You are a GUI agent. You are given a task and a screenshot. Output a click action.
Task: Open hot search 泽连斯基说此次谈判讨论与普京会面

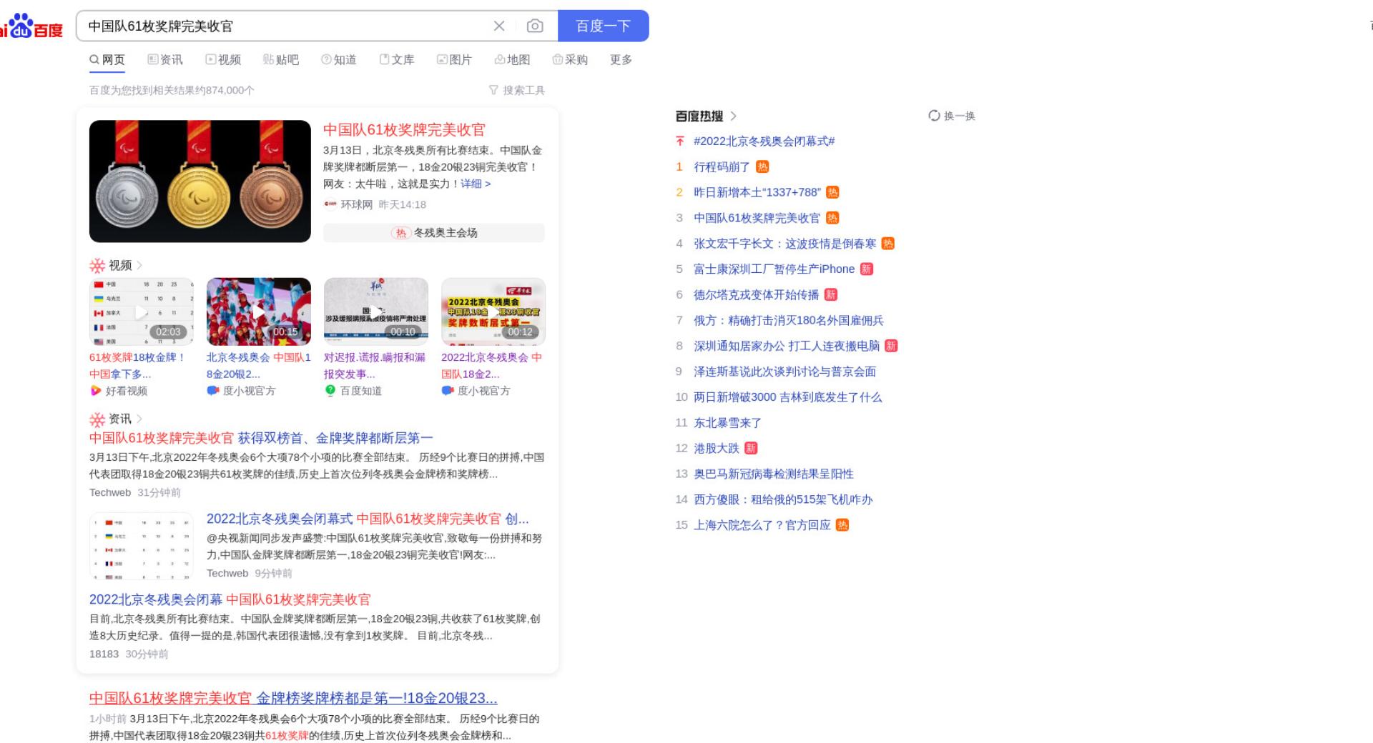[x=784, y=371]
